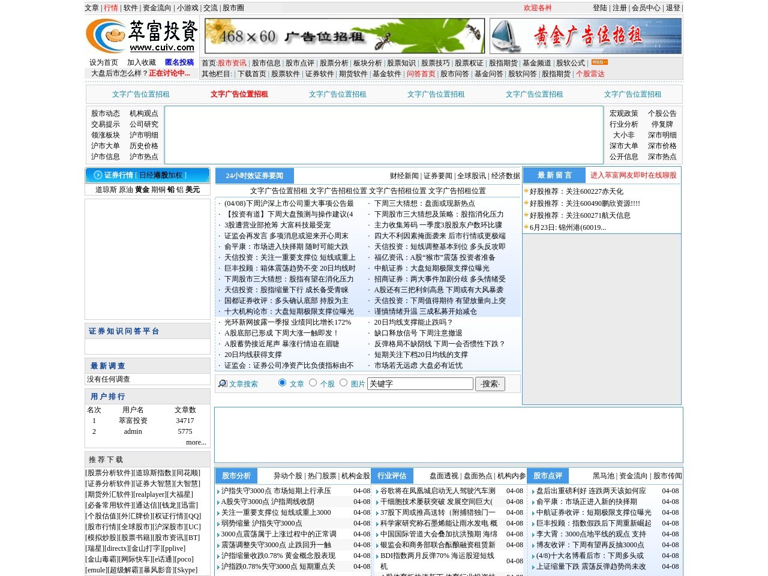Select the 文章 search radio button
The width and height of the screenshot is (768, 576).
coord(282,383)
